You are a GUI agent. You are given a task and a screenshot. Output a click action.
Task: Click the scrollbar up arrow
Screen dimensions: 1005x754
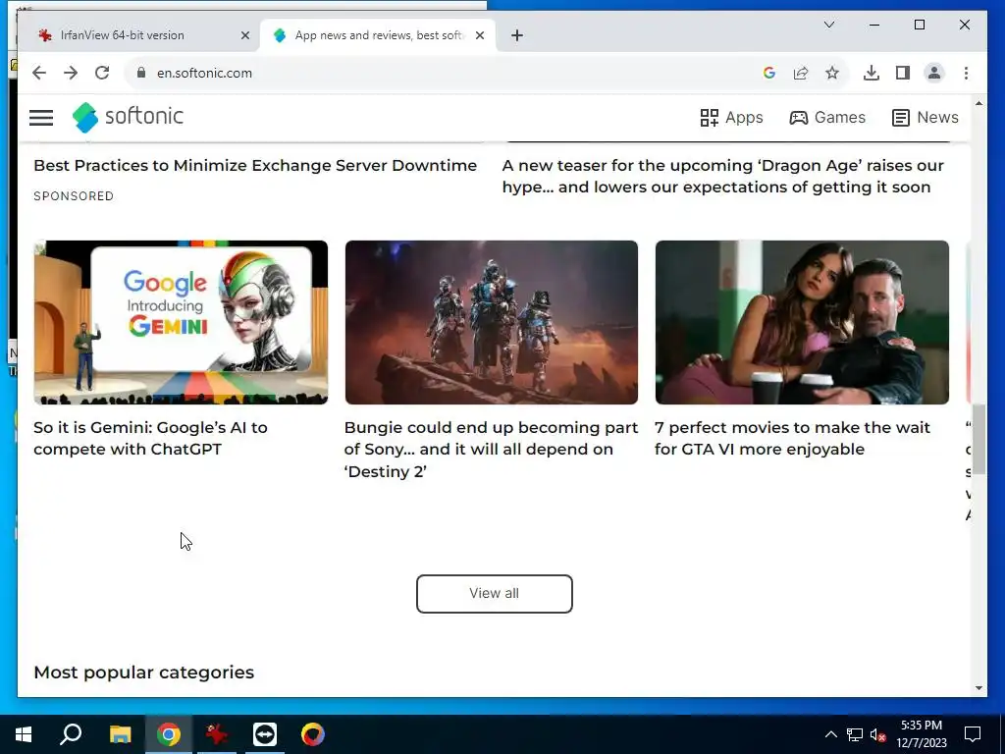979,103
